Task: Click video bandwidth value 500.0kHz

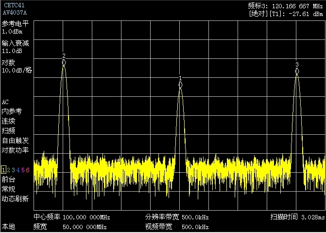Action: point(195,227)
